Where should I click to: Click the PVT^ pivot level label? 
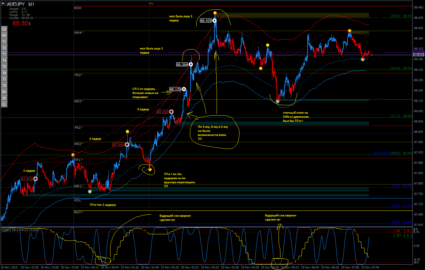click(x=79, y=213)
